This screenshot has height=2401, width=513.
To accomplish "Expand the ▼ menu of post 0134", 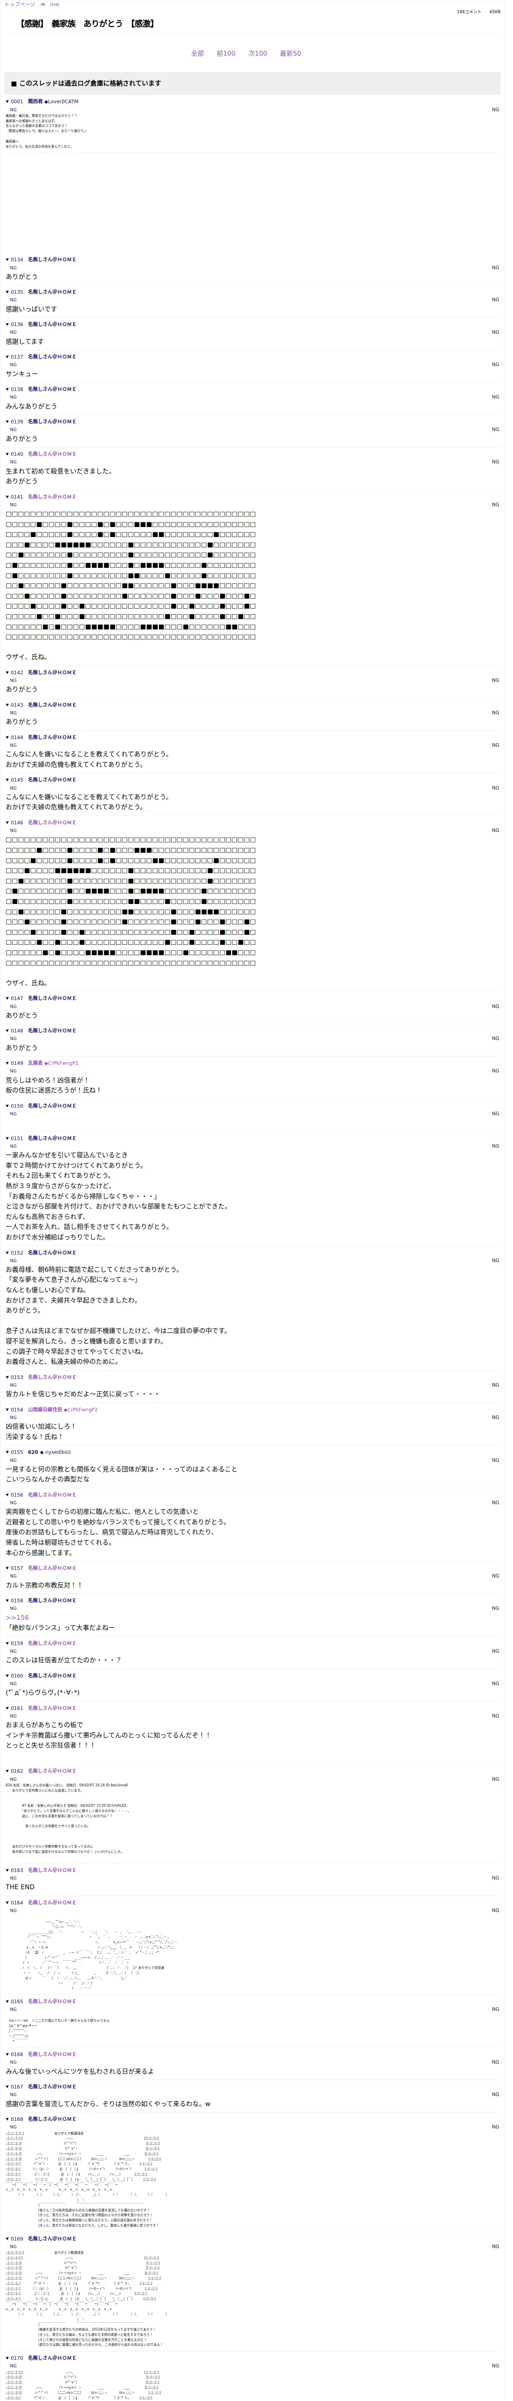I will [x=8, y=260].
